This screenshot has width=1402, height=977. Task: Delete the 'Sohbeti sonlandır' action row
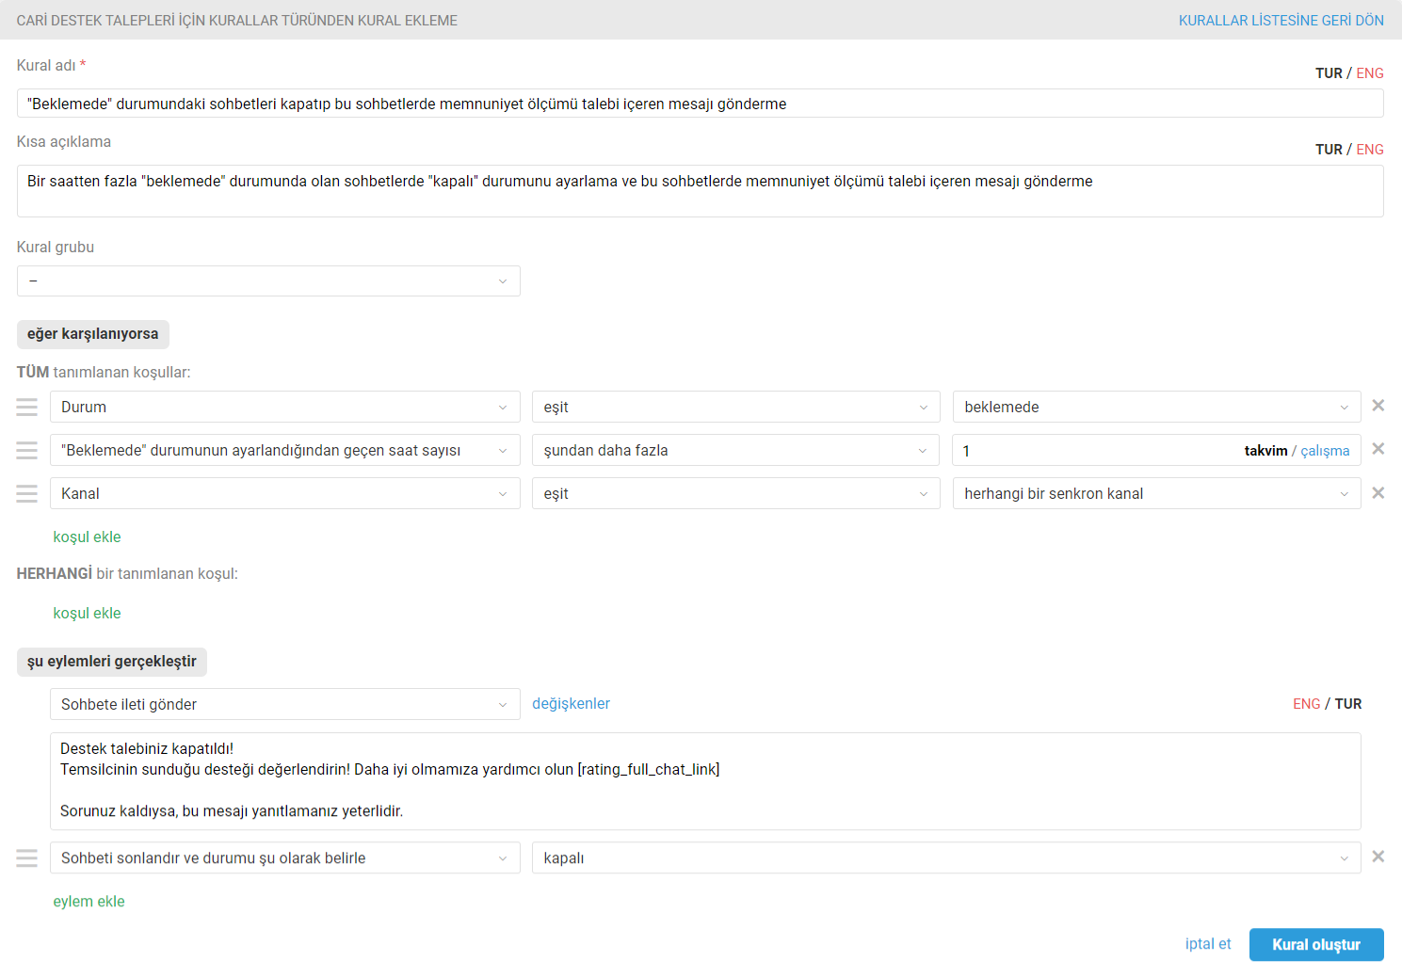click(1378, 857)
